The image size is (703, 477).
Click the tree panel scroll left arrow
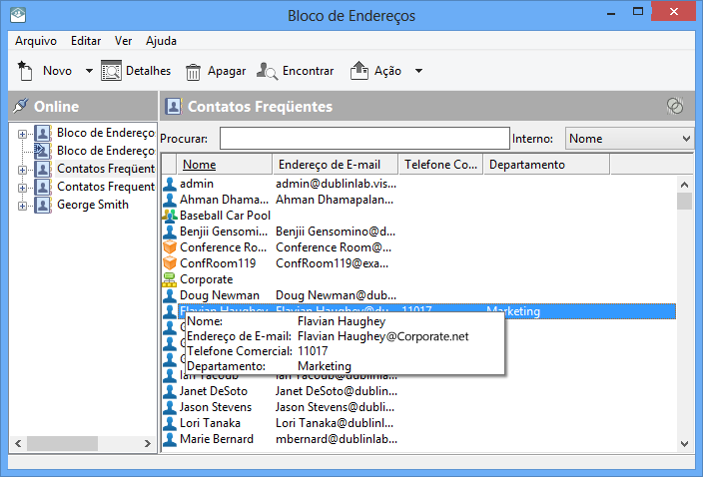click(x=18, y=443)
